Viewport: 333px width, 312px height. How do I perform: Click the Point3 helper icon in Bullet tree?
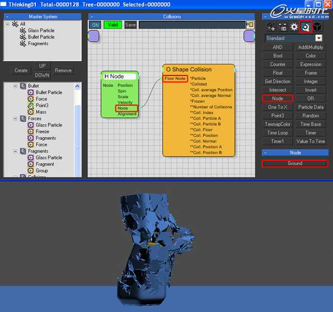pyautogui.click(x=31, y=106)
